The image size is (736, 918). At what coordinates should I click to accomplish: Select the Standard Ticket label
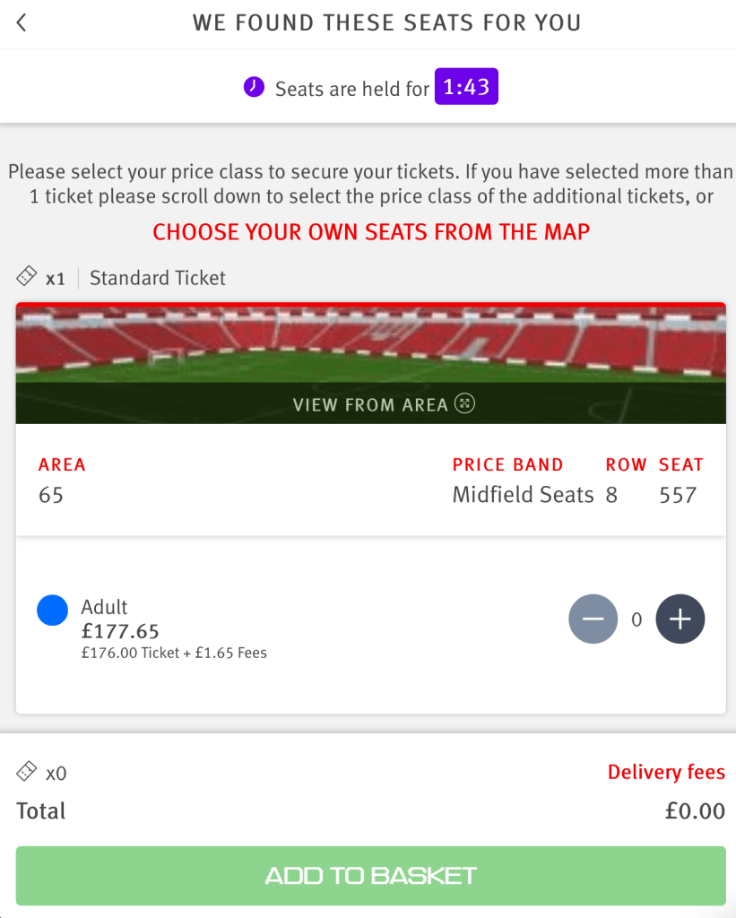point(158,278)
